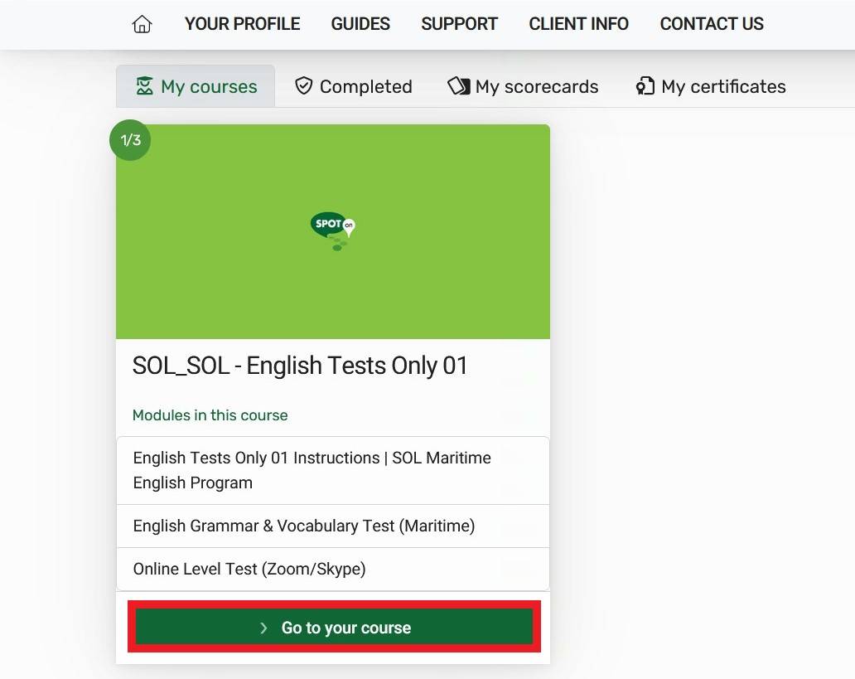Switch to the Completed tab

tap(353, 86)
